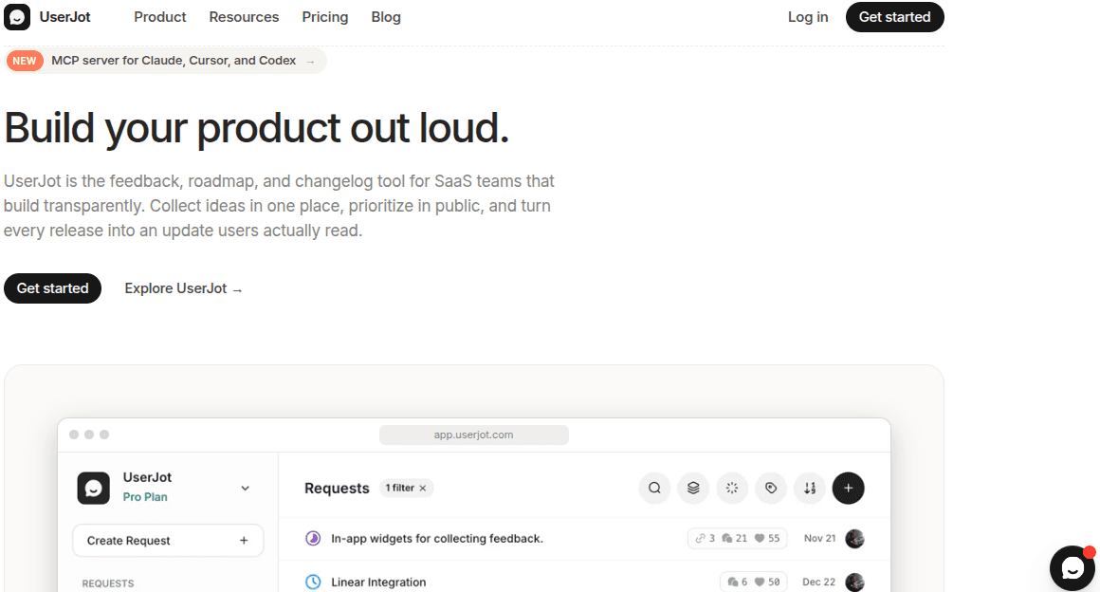This screenshot has width=1100, height=592.
Task: Click the status spinner icon in Requests toolbar
Action: [x=732, y=488]
